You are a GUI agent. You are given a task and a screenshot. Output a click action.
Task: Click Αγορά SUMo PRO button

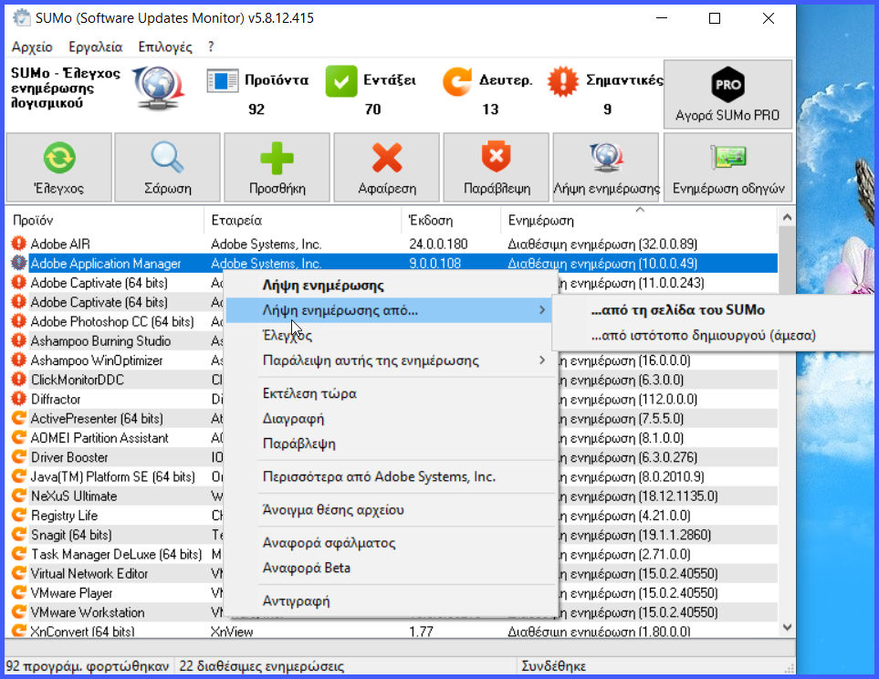pos(727,94)
